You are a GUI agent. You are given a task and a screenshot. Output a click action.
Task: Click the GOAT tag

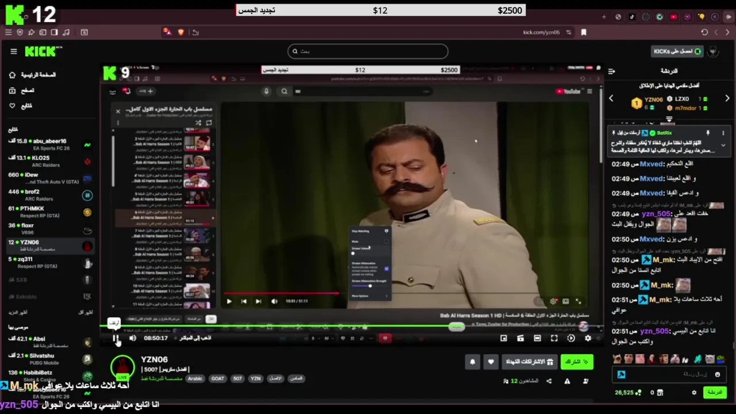[x=217, y=379]
